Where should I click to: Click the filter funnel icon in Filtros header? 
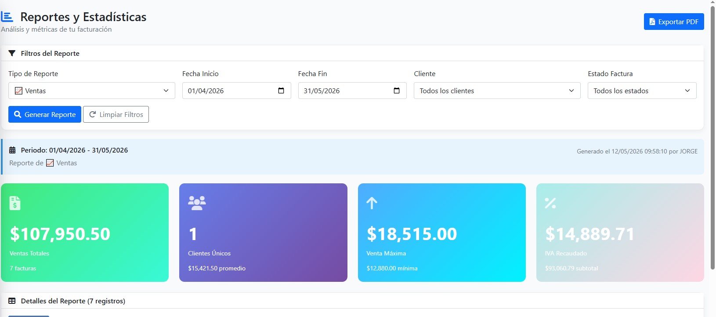(x=12, y=53)
